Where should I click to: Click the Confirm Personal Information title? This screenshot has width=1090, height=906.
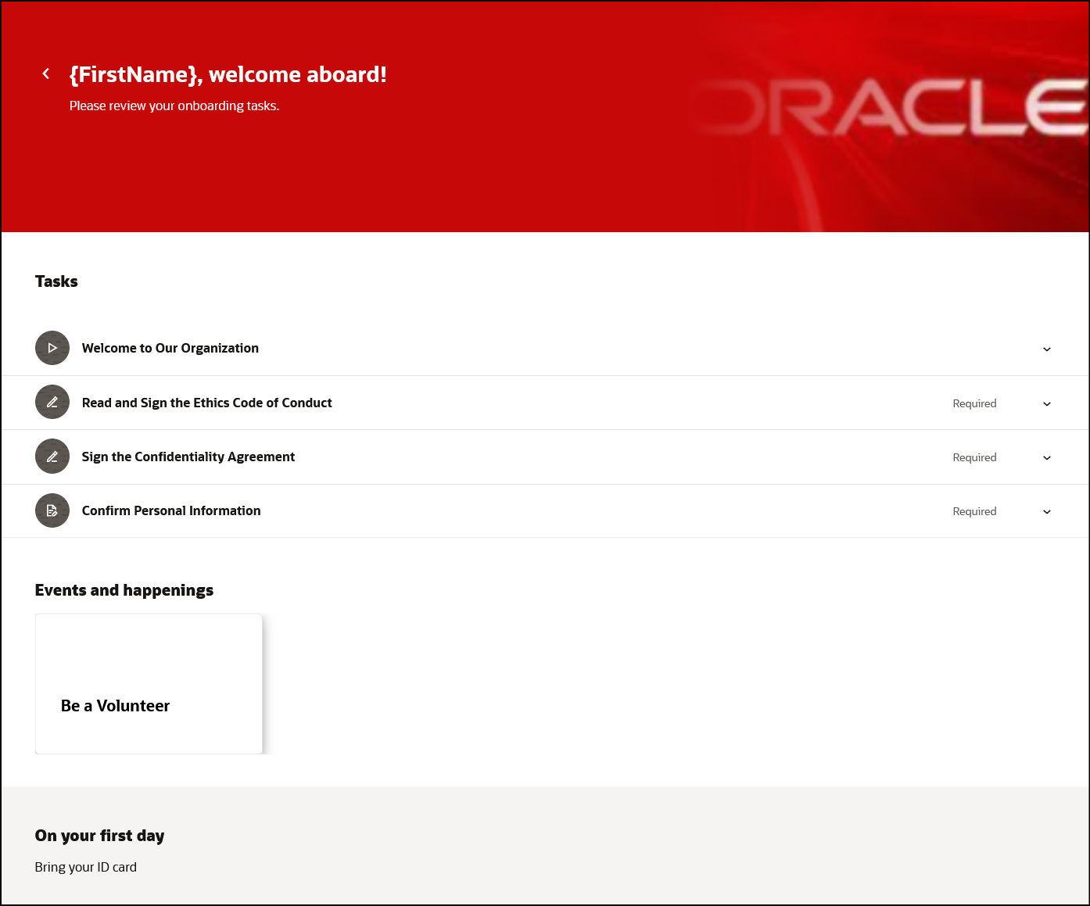point(171,510)
